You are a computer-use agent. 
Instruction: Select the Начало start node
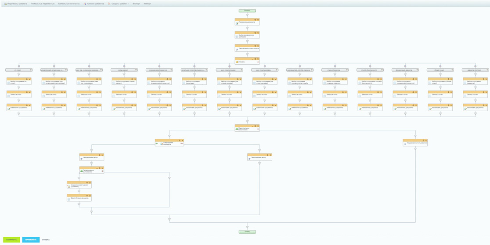click(247, 10)
